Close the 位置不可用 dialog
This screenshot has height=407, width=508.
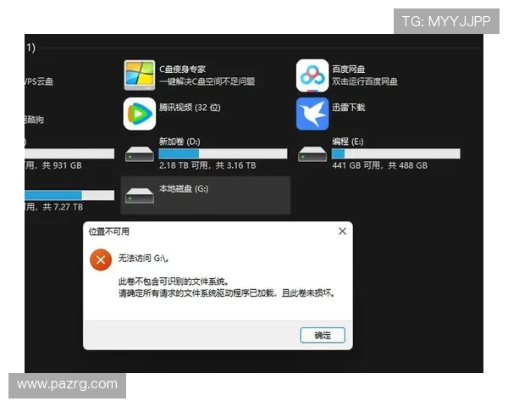[x=342, y=231]
